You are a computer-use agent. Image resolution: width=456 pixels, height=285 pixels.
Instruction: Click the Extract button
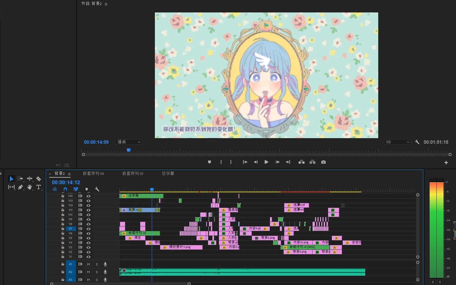(x=313, y=162)
